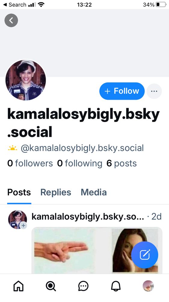
Task: Switch to the Replies tab
Action: tap(56, 192)
